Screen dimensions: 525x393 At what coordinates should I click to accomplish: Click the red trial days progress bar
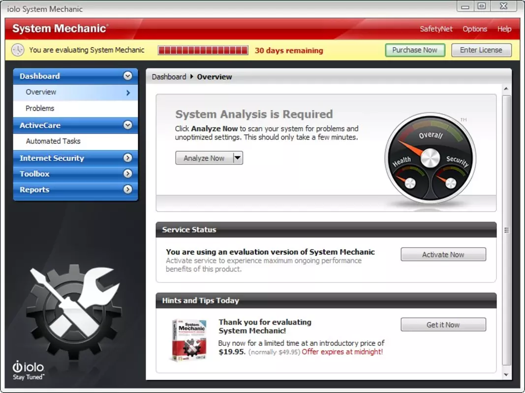203,50
